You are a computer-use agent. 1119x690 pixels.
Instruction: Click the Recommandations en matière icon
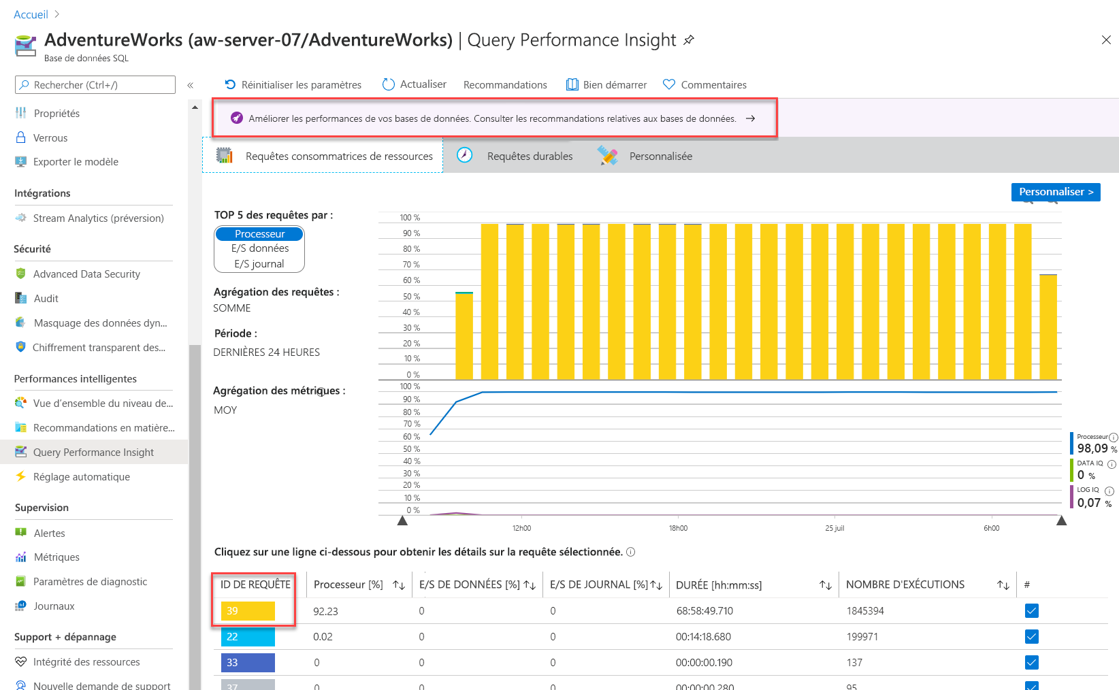pyautogui.click(x=21, y=427)
